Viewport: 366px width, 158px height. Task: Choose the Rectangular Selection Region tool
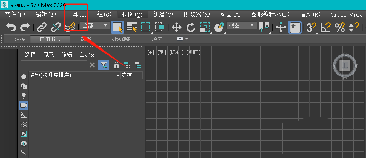(145, 27)
